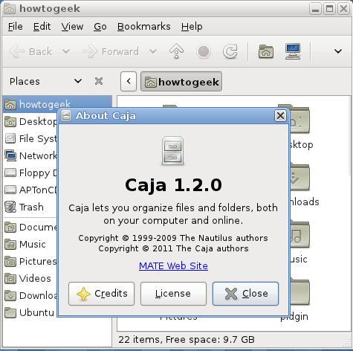Click the APTonCD drive icon in sidebar
This screenshot has width=353, height=351.
(10, 190)
